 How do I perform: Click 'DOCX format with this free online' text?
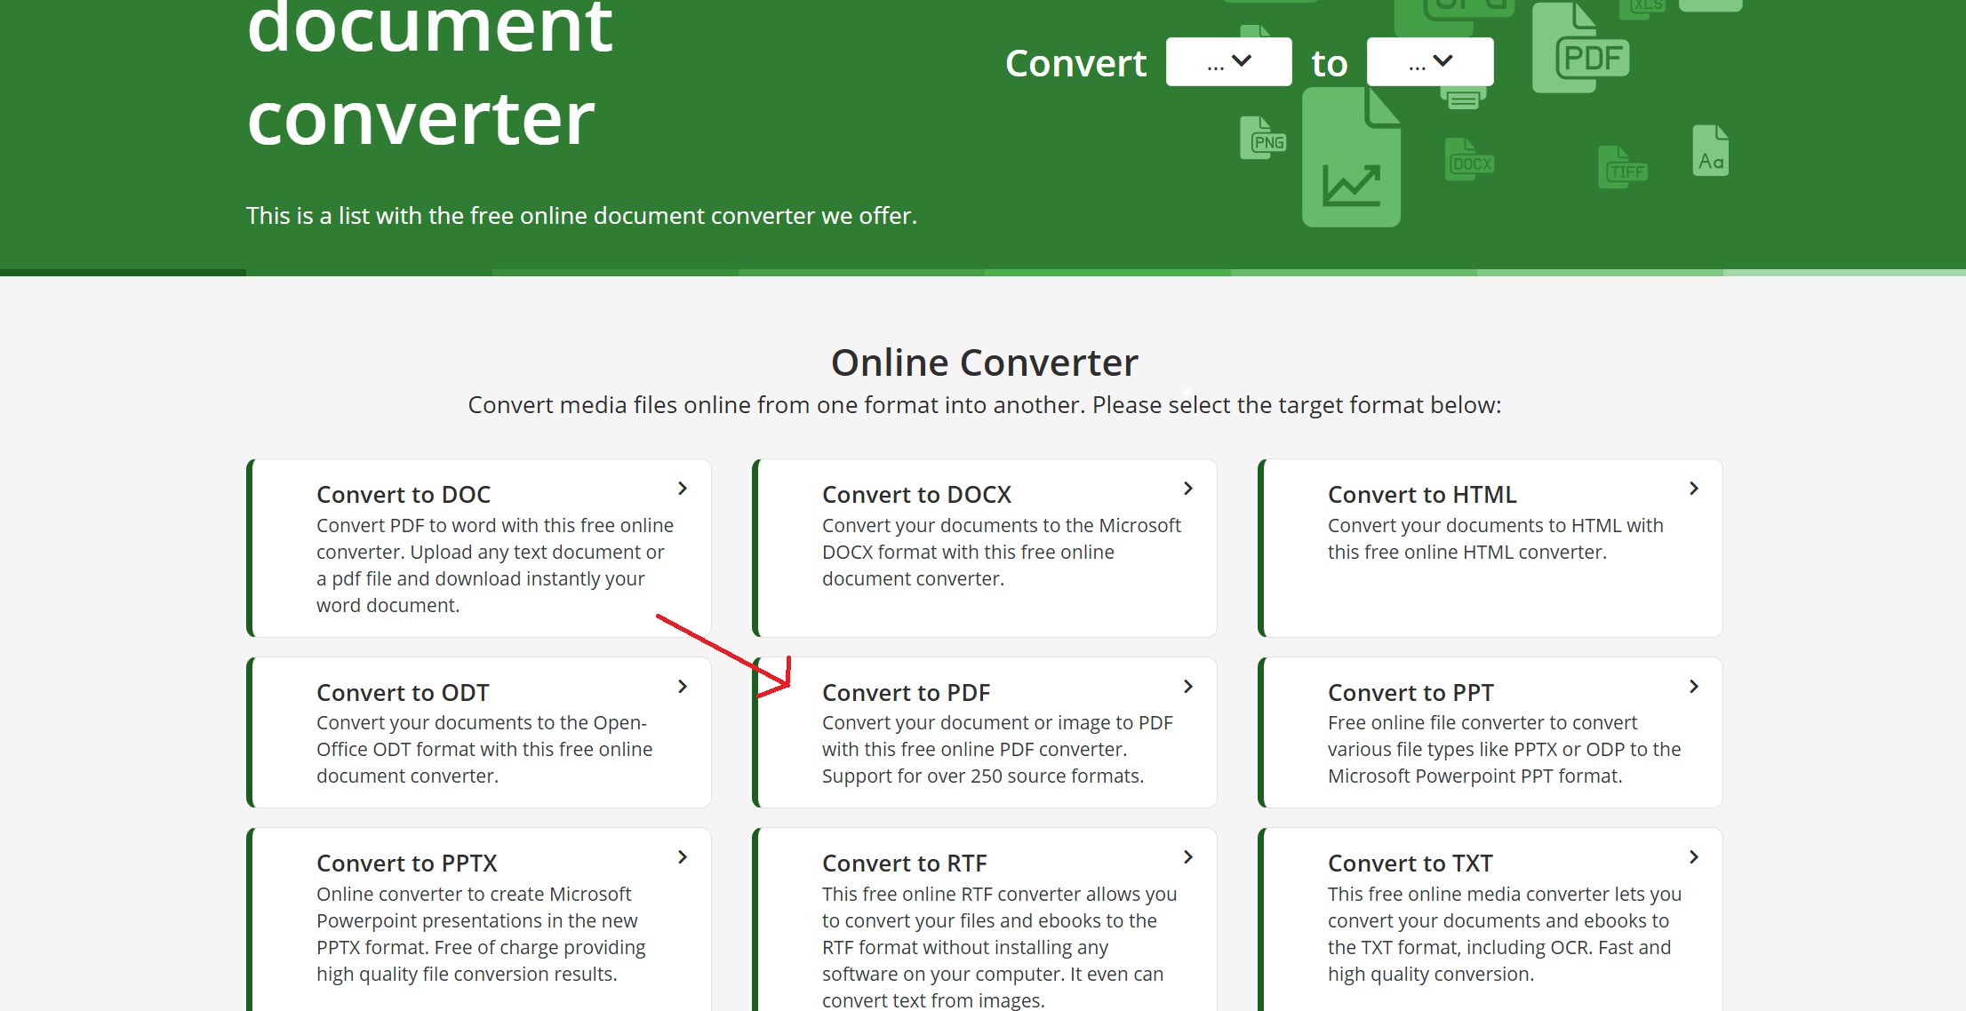click(x=968, y=553)
